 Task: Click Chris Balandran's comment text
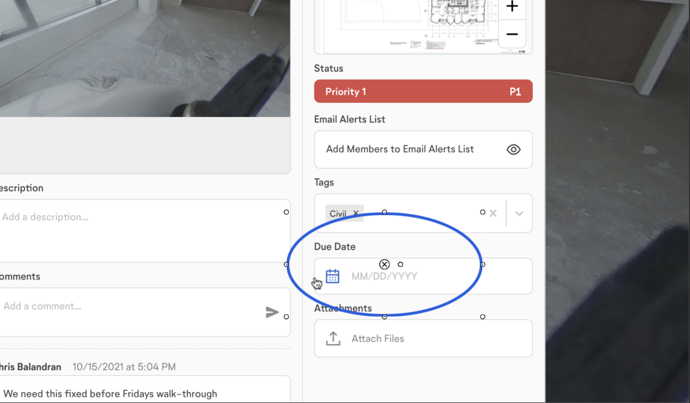(110, 393)
